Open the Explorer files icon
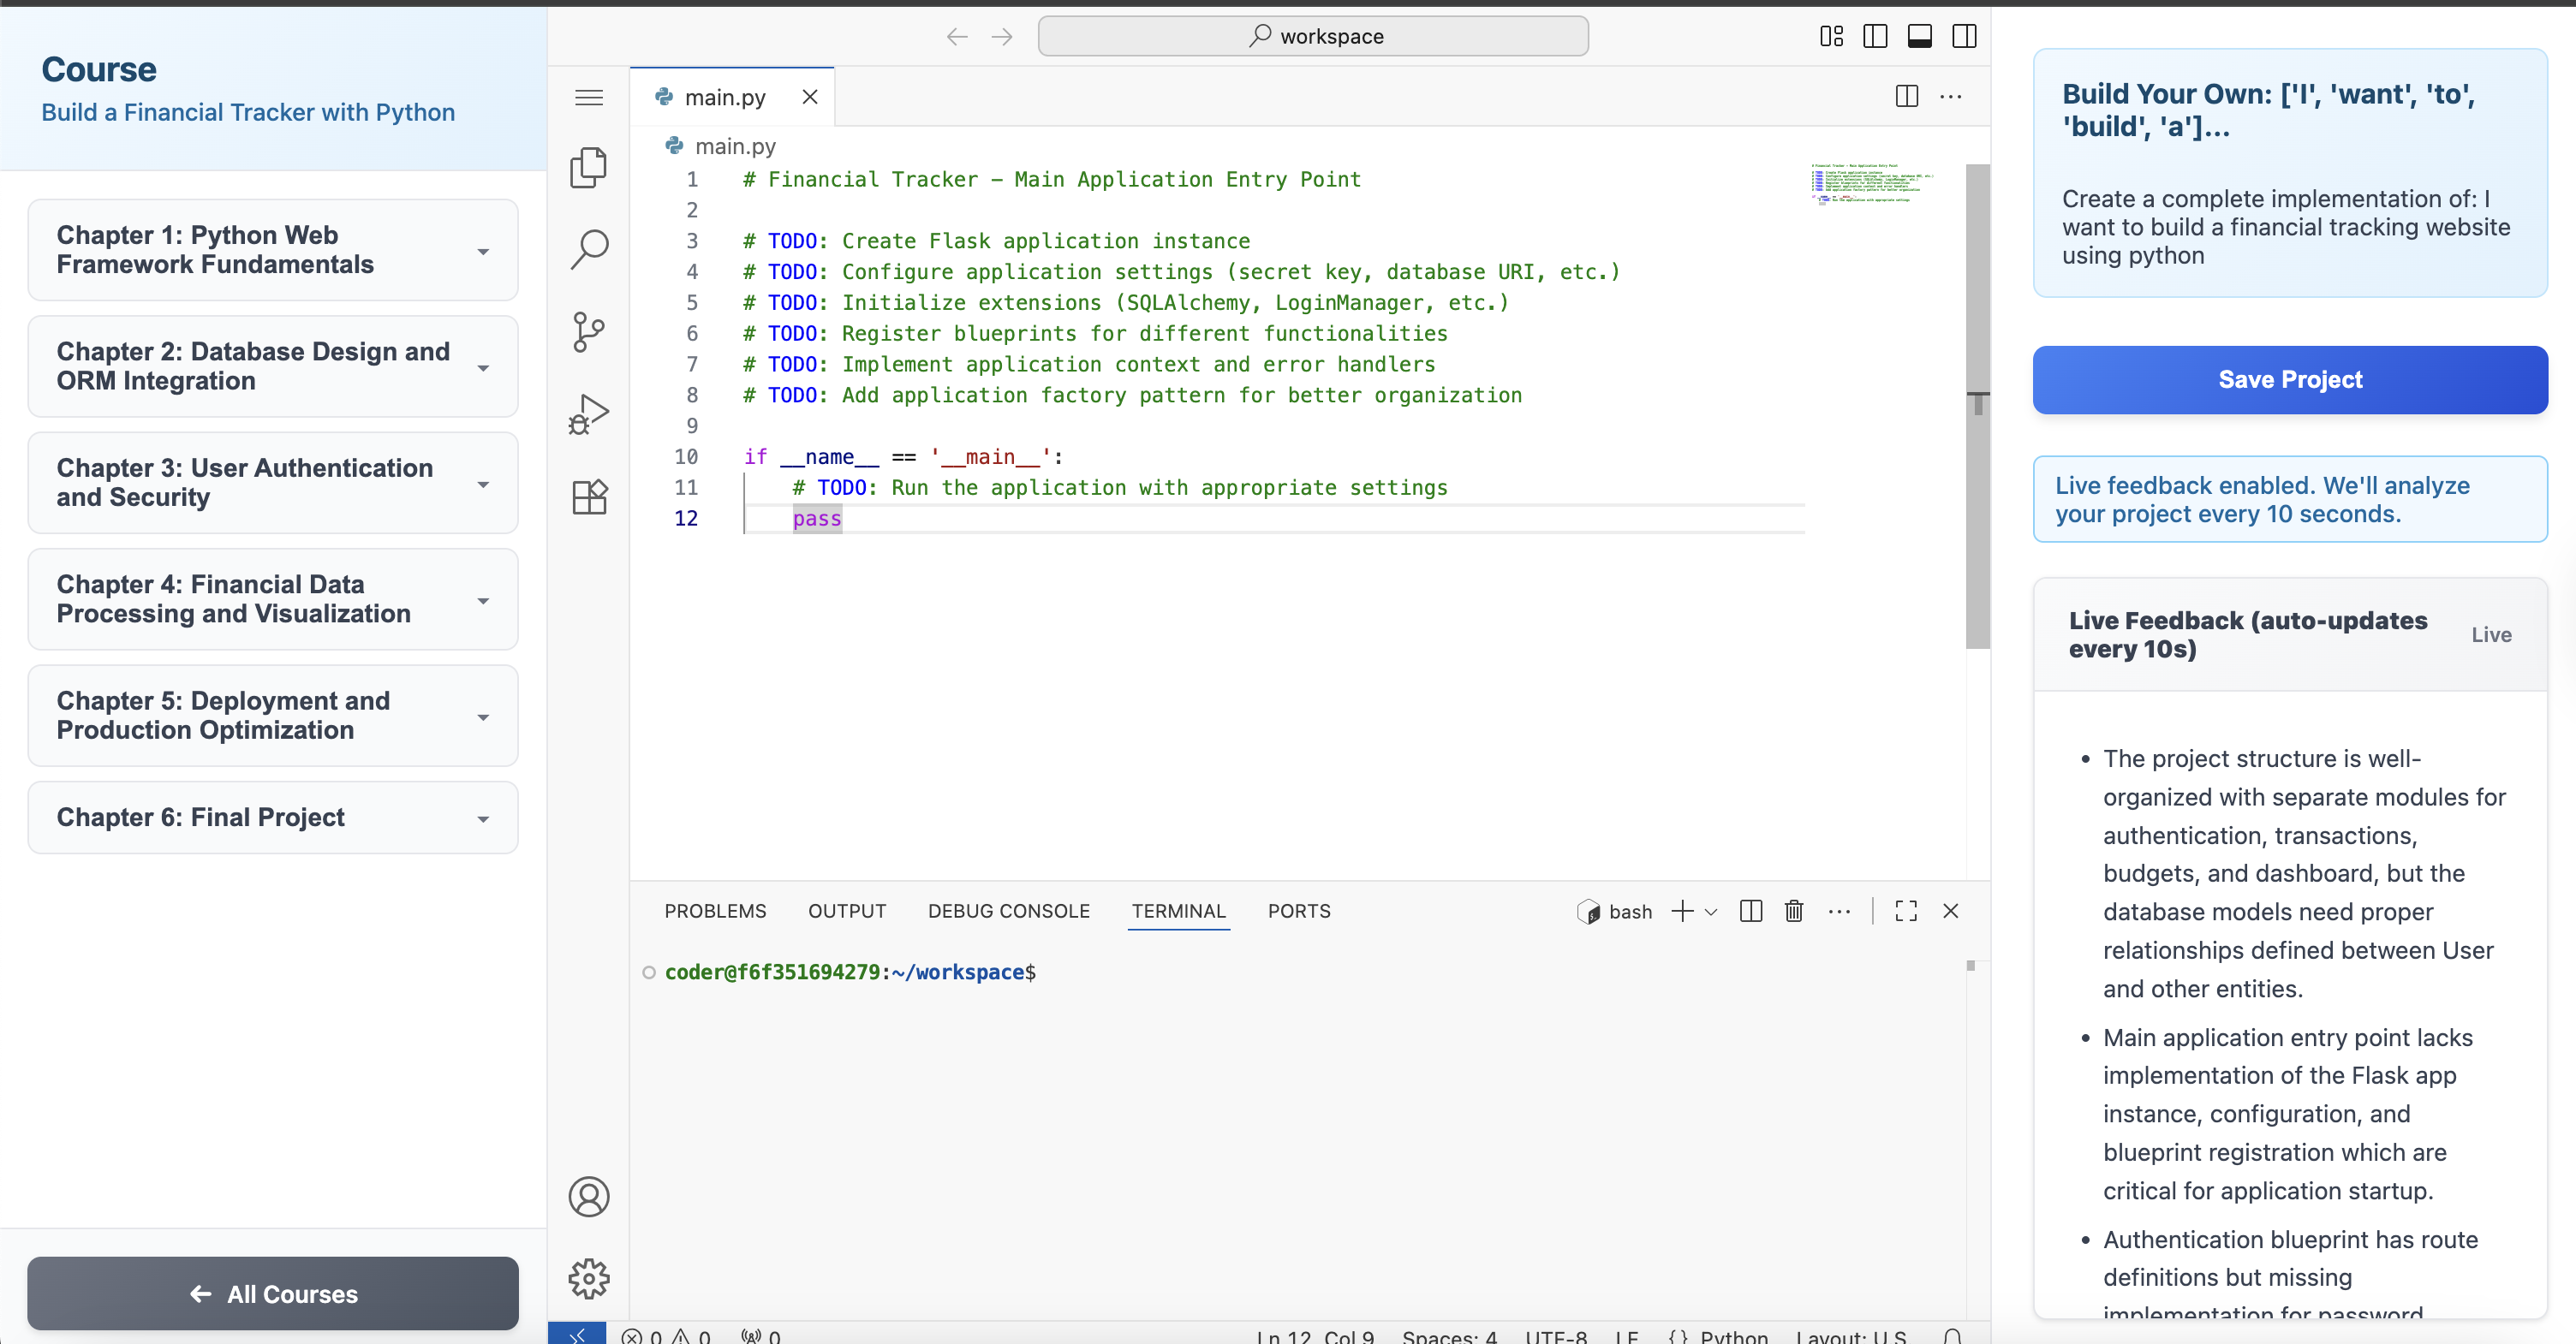The width and height of the screenshot is (2576, 1344). (588, 167)
